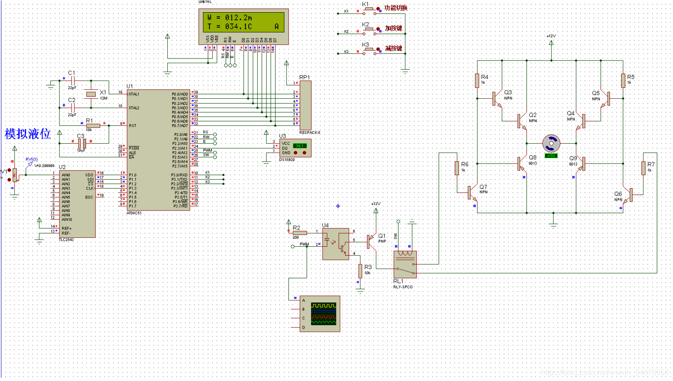Screen dimensions: 673x381
Task: Select the DS18B20 temperature sensor U3
Action: pos(295,148)
